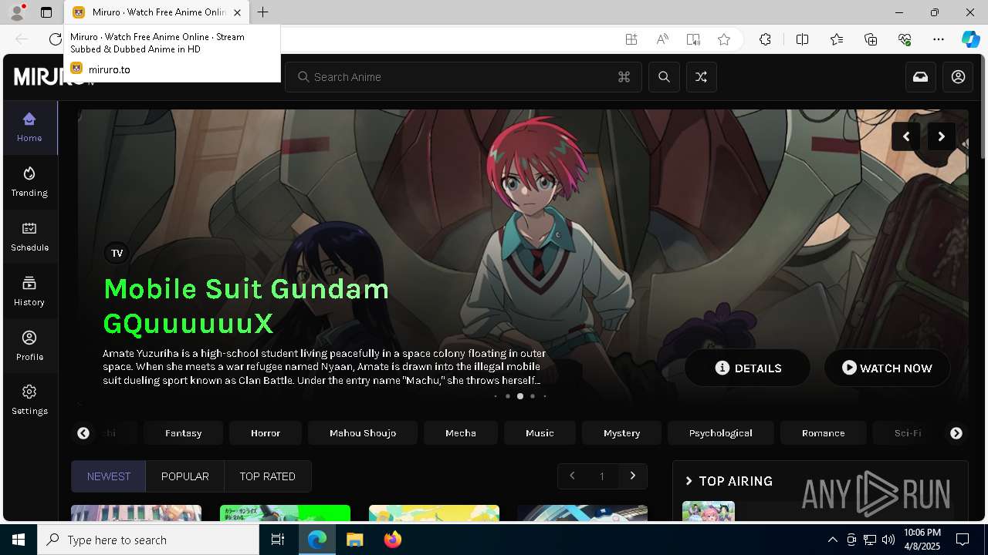Open the Trending sidebar section

click(x=29, y=182)
